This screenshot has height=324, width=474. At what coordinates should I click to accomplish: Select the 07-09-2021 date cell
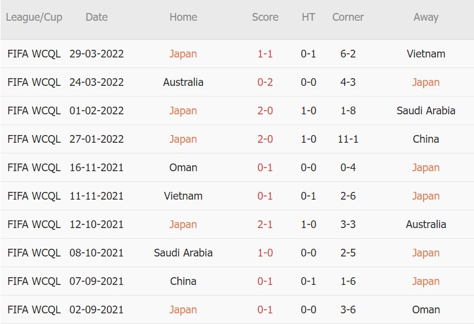pyautogui.click(x=97, y=281)
